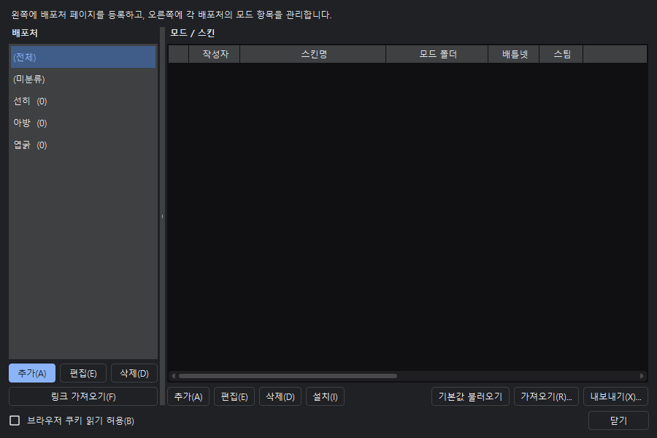Click the scrollbar left arrow
The height and width of the screenshot is (438, 657).
pyautogui.click(x=174, y=376)
